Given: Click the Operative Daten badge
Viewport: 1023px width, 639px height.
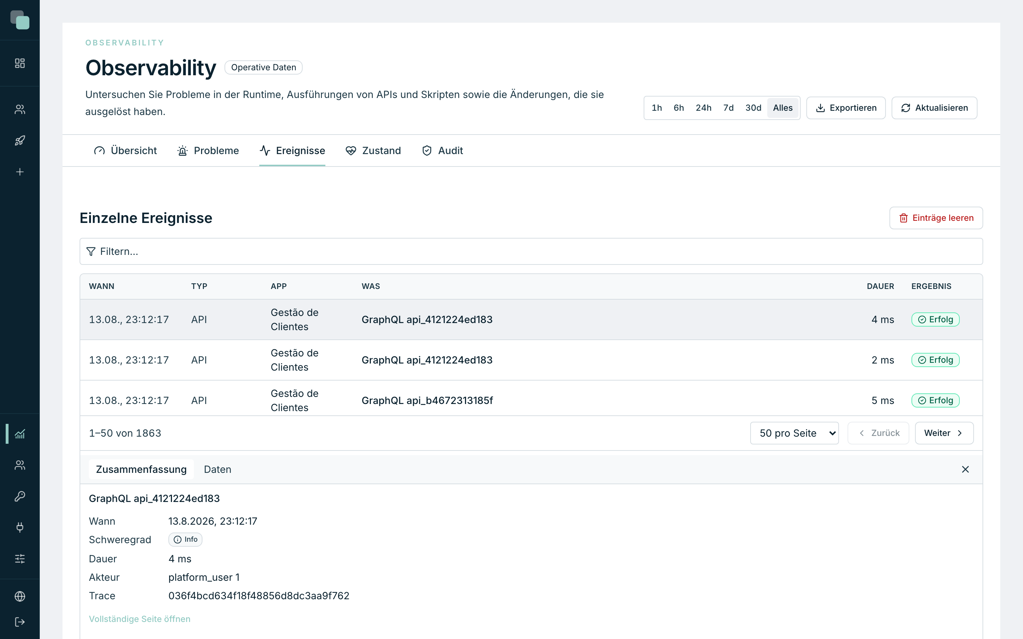Looking at the screenshot, I should click(263, 67).
